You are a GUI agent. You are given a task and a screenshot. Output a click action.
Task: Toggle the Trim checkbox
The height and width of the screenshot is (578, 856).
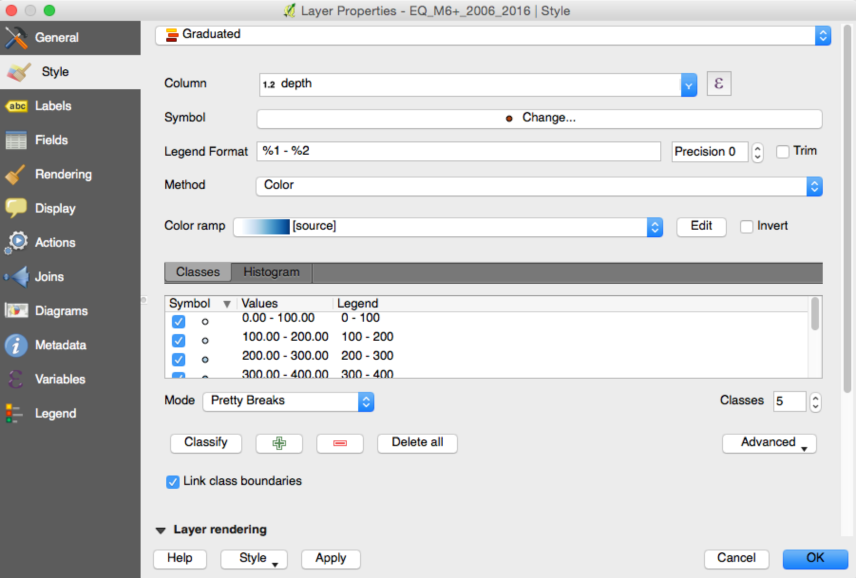point(782,152)
